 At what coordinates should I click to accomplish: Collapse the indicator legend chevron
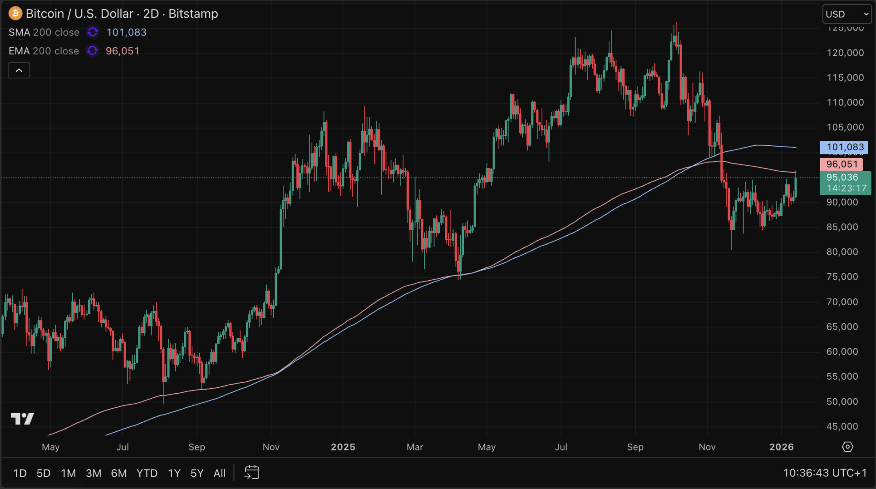(19, 70)
